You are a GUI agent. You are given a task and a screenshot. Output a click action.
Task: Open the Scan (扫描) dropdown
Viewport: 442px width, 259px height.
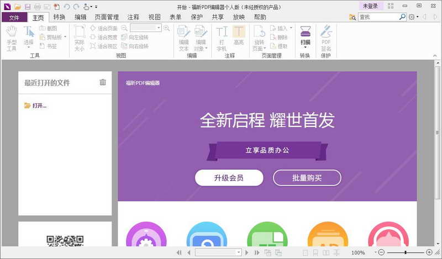coord(306,47)
